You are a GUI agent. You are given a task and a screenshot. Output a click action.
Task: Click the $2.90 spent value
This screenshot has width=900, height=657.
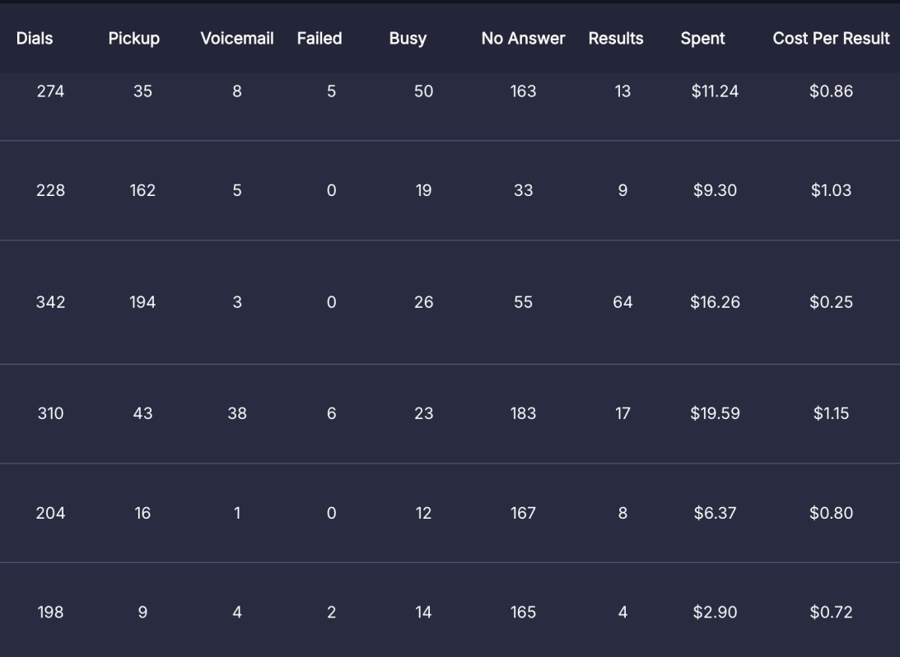715,613
